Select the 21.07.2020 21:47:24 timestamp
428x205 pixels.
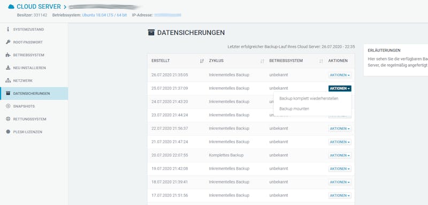point(170,142)
